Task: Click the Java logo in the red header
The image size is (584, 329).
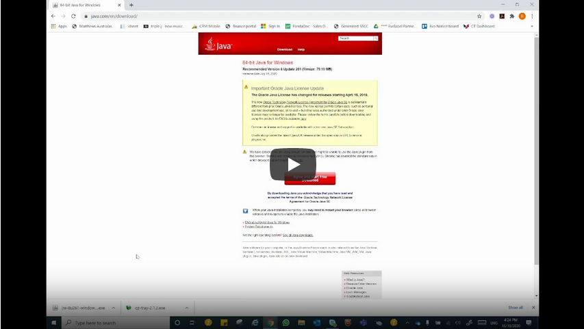Action: tap(218, 44)
